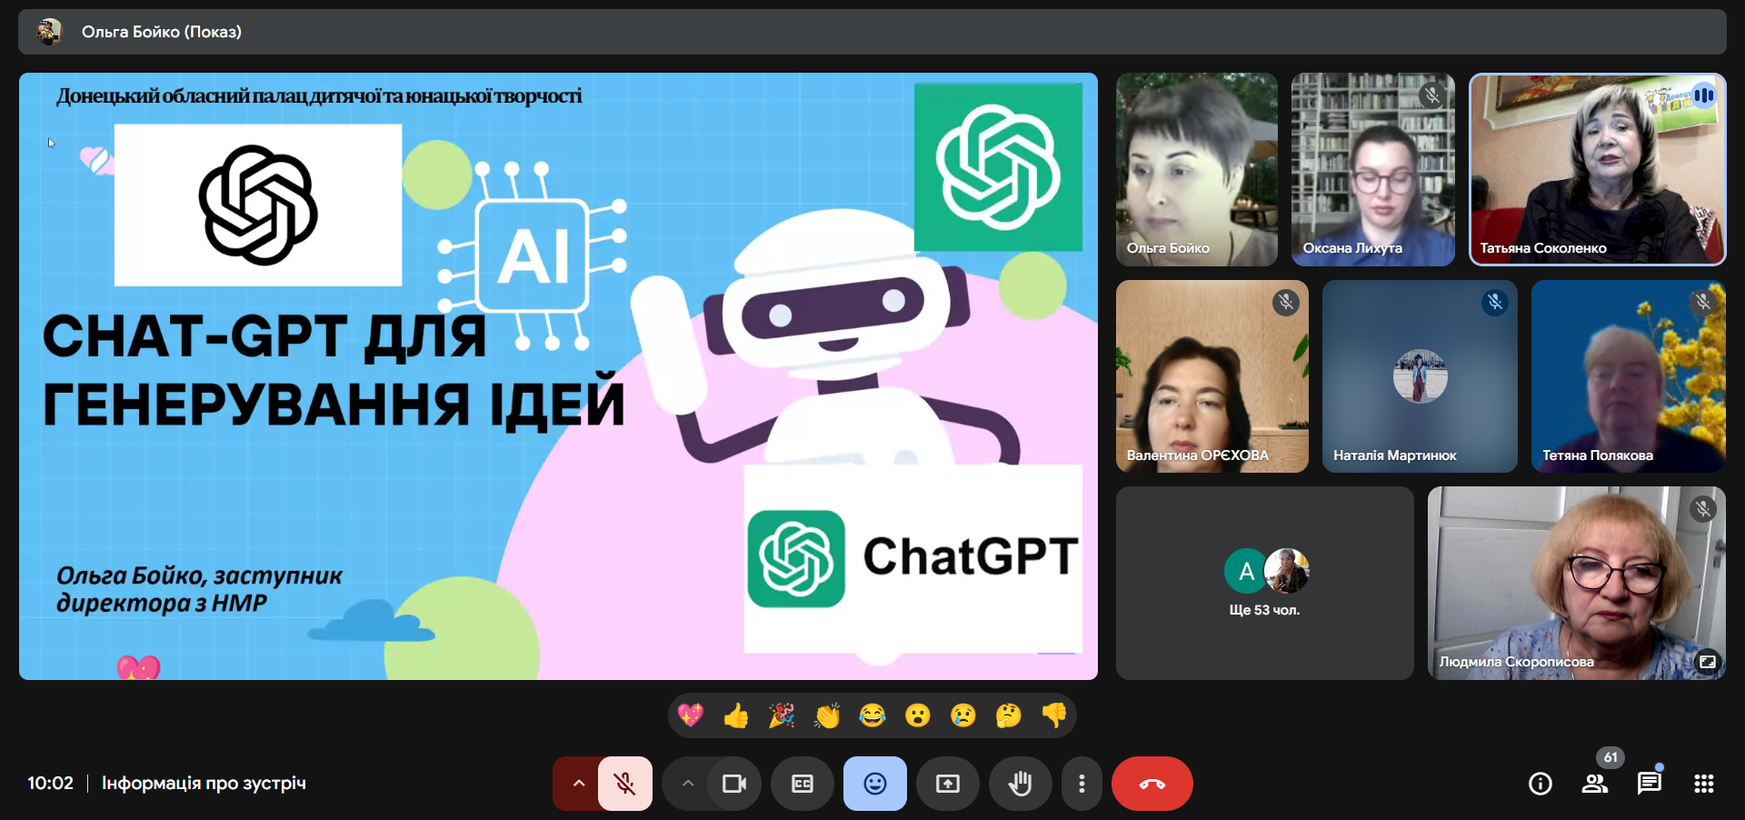Select Оксана Лихута video tile
This screenshot has height=820, width=1745.
click(x=1373, y=170)
